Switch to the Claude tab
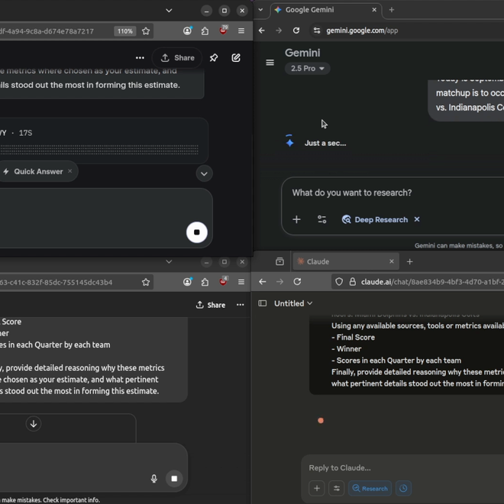 [346, 262]
